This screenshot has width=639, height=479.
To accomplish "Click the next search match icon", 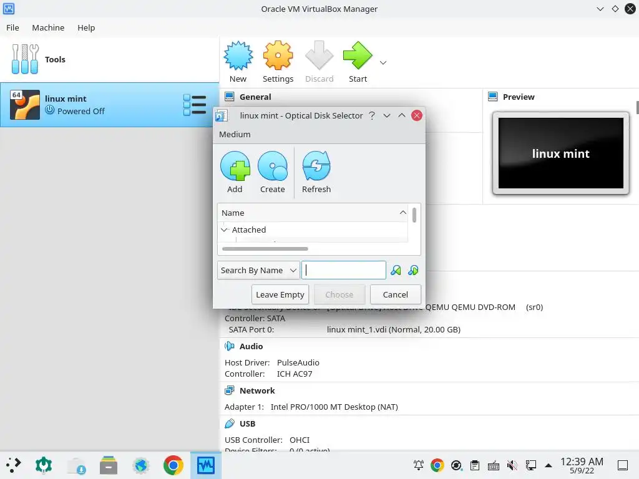I will (x=413, y=271).
